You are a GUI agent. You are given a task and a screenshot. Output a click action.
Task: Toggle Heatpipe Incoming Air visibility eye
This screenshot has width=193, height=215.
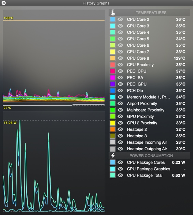[x=120, y=142]
